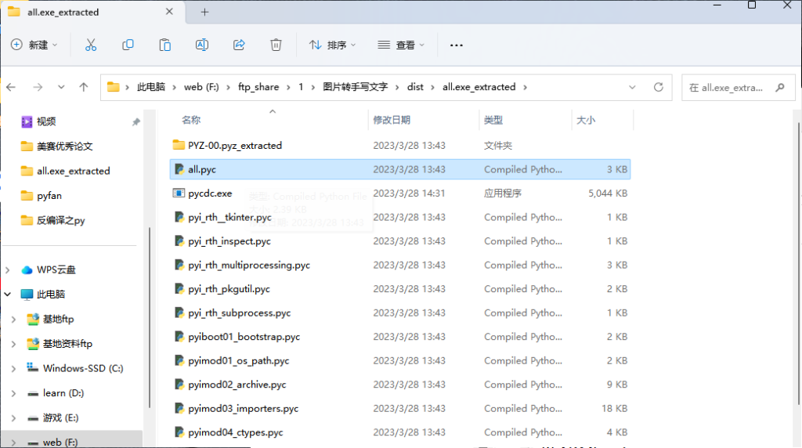This screenshot has width=802, height=448.
Task: Click the Up directory arrow
Action: tap(84, 88)
